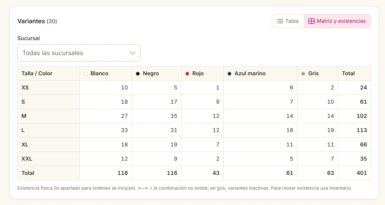This screenshot has height=205, width=385.
Task: Click M row total 102
Action: [x=354, y=116]
